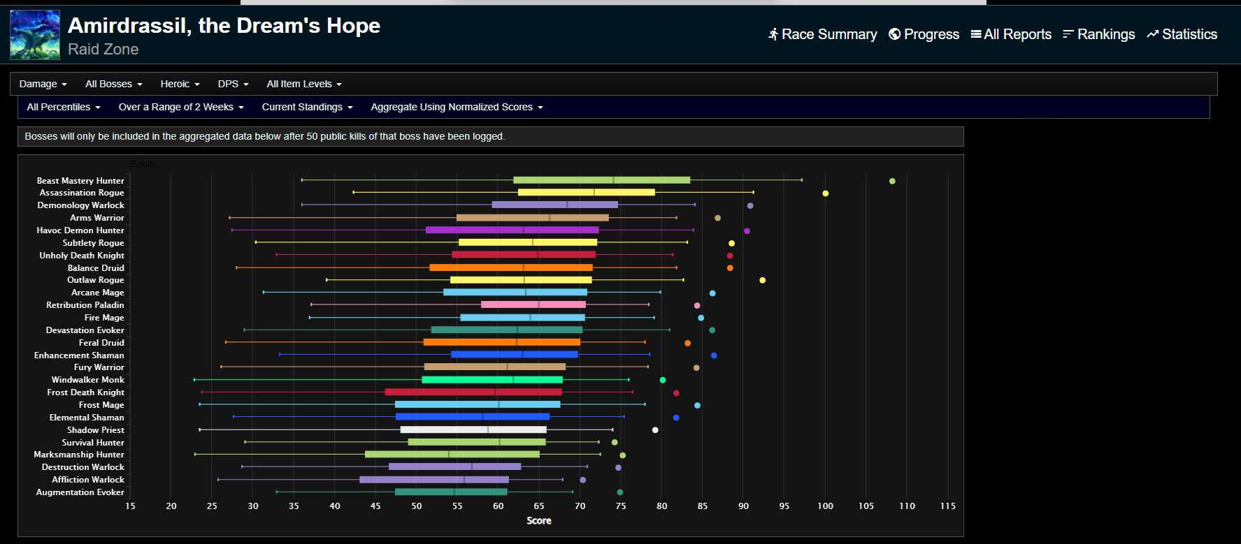1241x544 pixels.
Task: Open Over a Range of 2 Weeks menu
Action: 181,107
